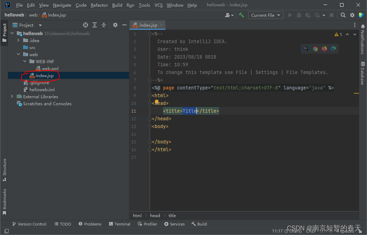Open the Problems tool window
367x235 pixels.
[90, 224]
